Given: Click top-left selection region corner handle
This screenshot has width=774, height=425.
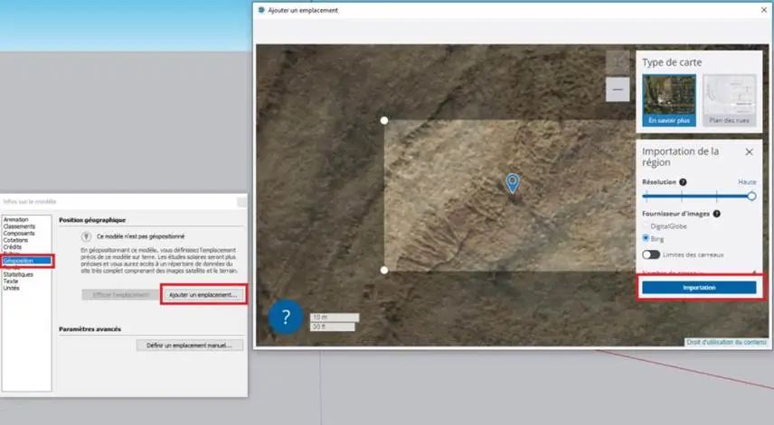Looking at the screenshot, I should tap(384, 120).
